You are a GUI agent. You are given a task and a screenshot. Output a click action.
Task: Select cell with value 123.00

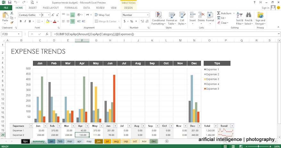click(82, 135)
